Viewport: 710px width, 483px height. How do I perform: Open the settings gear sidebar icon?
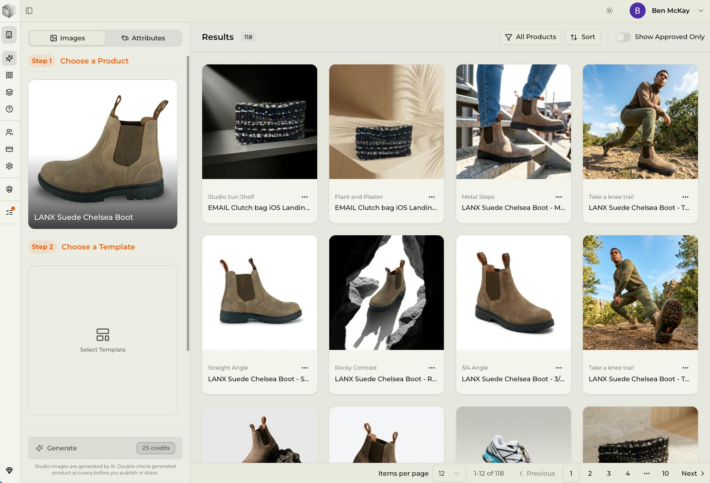coord(9,166)
